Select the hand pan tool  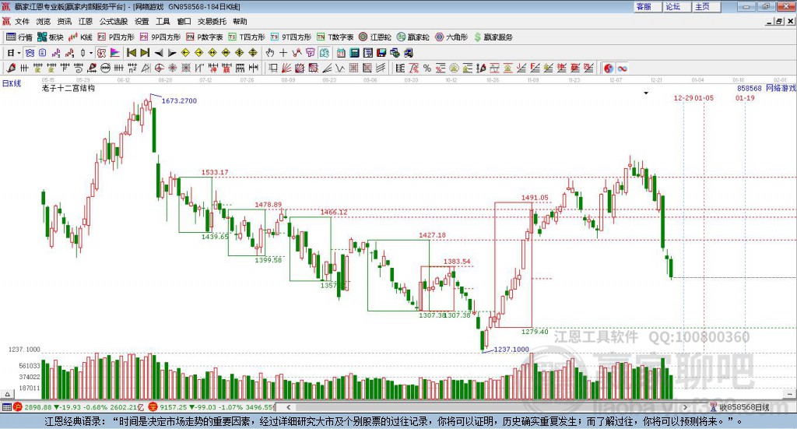pos(269,52)
